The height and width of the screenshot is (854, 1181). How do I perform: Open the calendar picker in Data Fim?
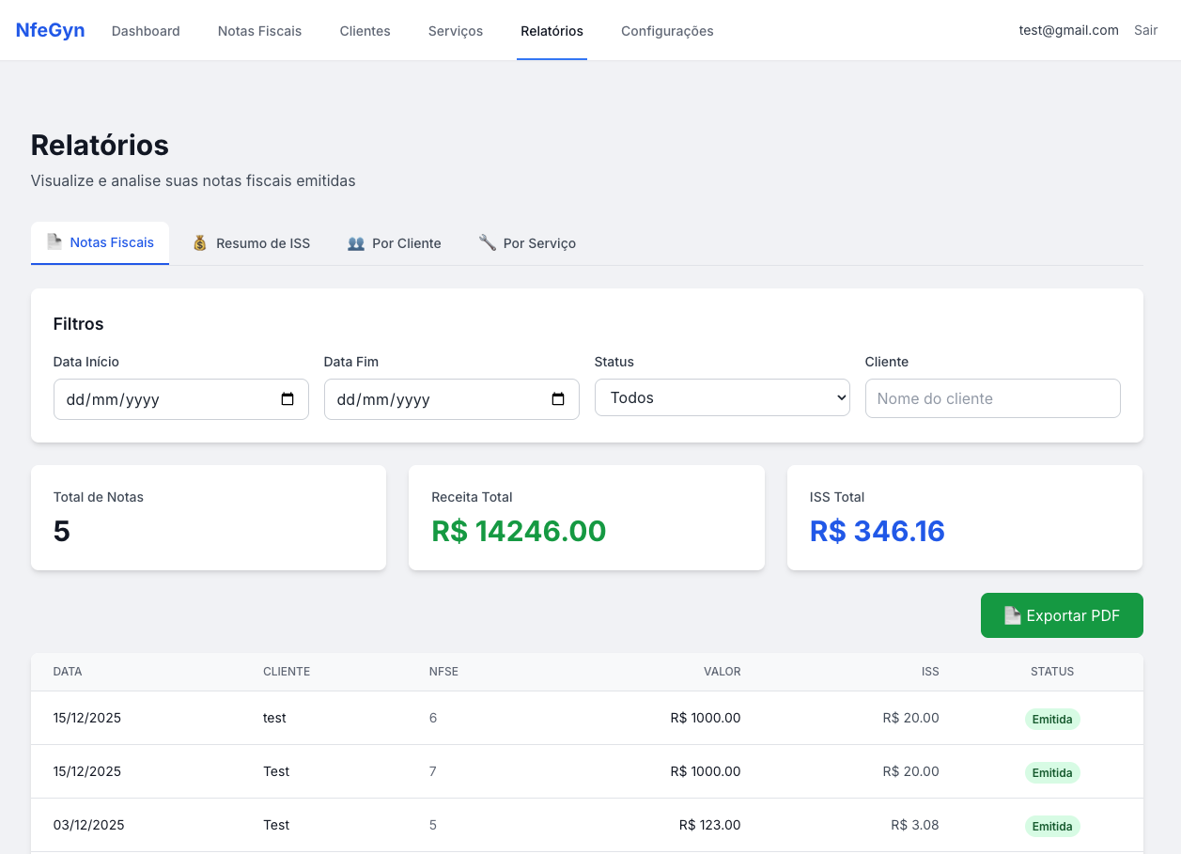(x=558, y=398)
